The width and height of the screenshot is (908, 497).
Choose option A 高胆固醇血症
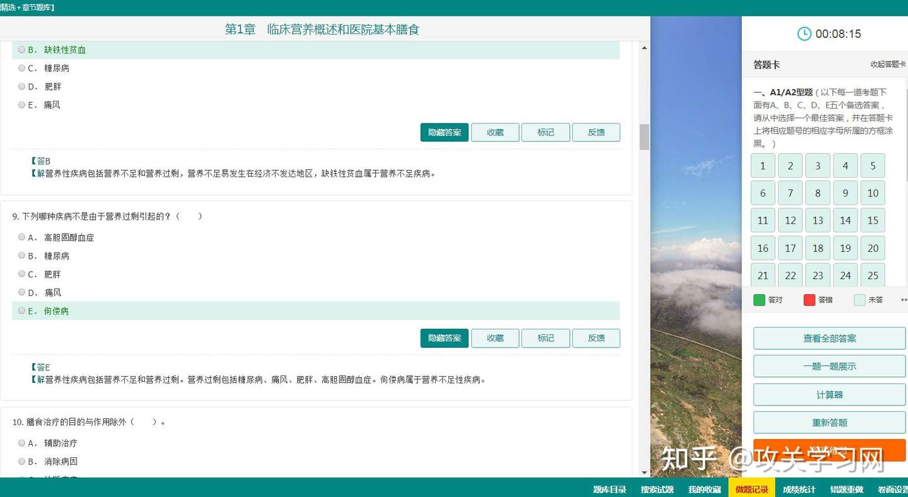[x=22, y=237]
